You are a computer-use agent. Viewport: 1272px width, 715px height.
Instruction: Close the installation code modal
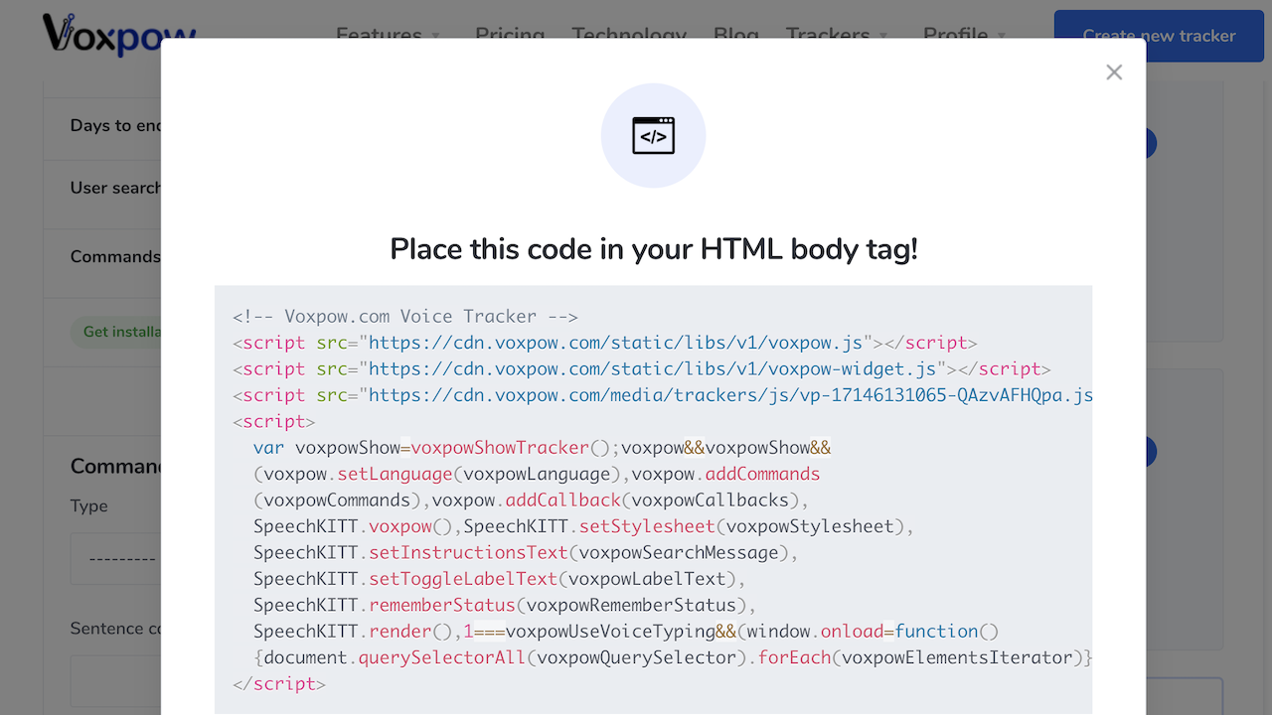pyautogui.click(x=1114, y=72)
